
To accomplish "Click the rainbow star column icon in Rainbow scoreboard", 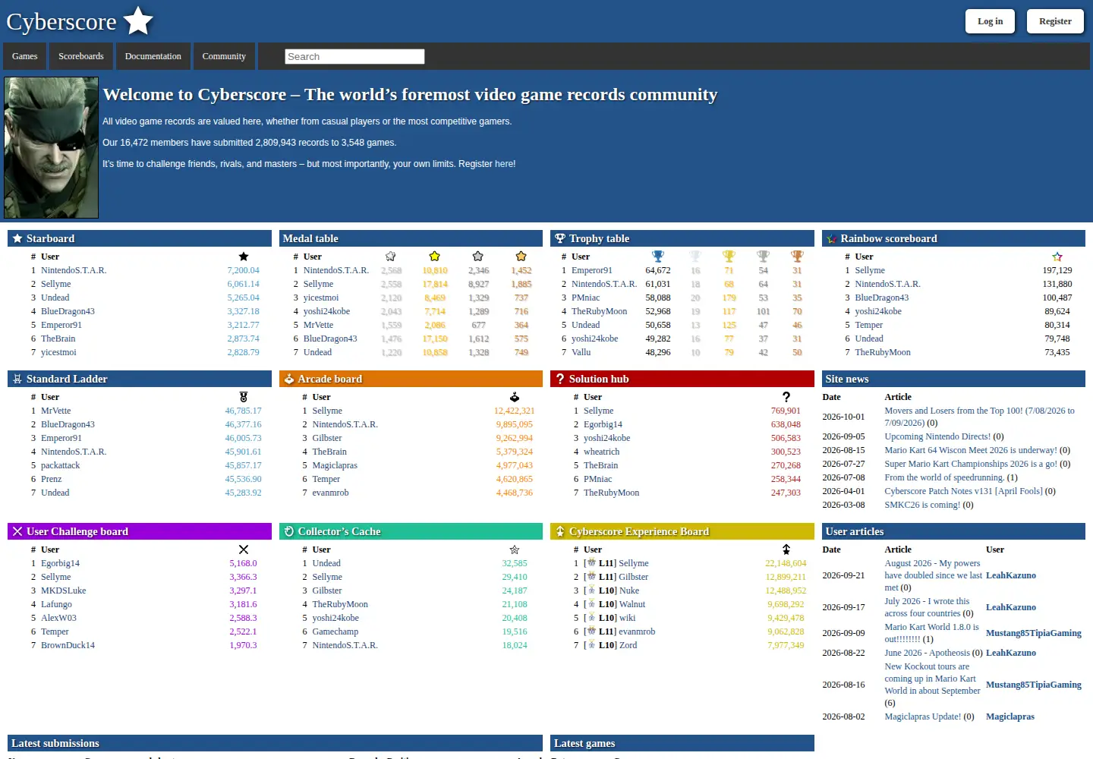I will click(1057, 257).
